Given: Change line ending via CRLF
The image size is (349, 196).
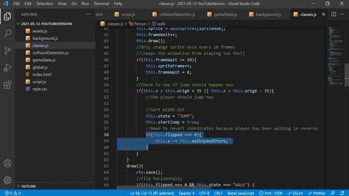Looking at the screenshot, I should [x=218, y=193].
